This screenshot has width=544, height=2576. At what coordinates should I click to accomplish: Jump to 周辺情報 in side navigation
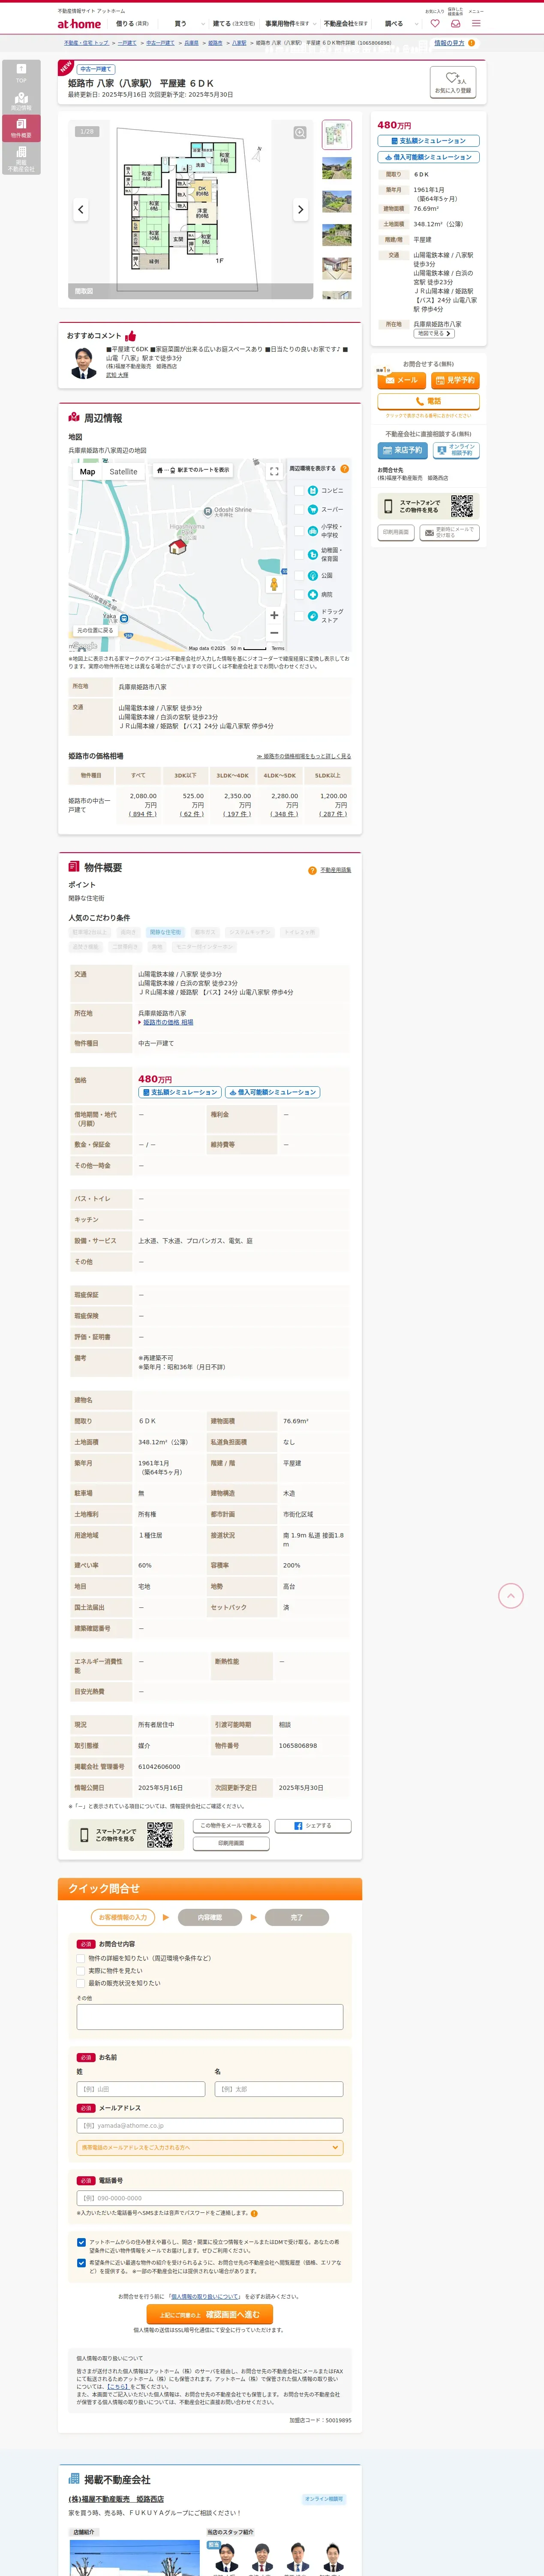tap(21, 101)
